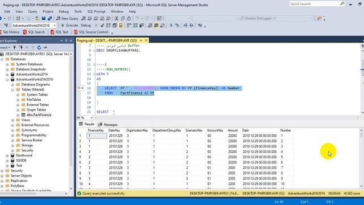Open Tab History from SQL Prompt toolbar
The height and width of the screenshot is (205, 364).
tap(10, 32)
